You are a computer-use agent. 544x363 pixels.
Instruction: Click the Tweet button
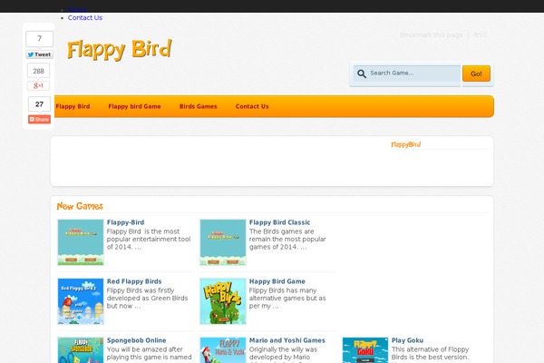39,54
